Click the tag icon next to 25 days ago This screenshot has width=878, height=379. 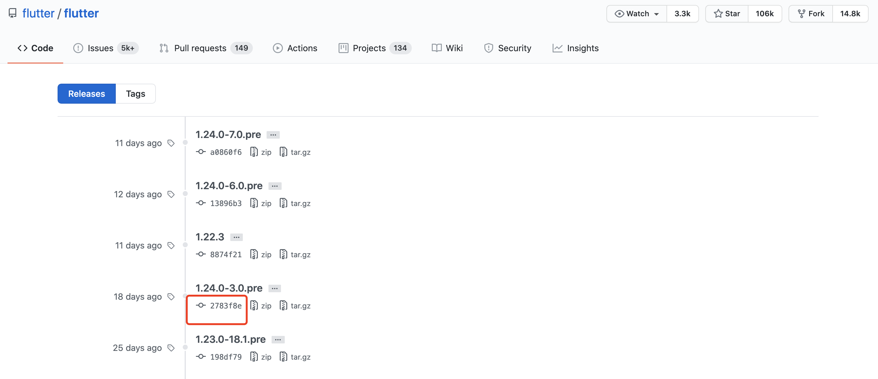pyautogui.click(x=171, y=348)
